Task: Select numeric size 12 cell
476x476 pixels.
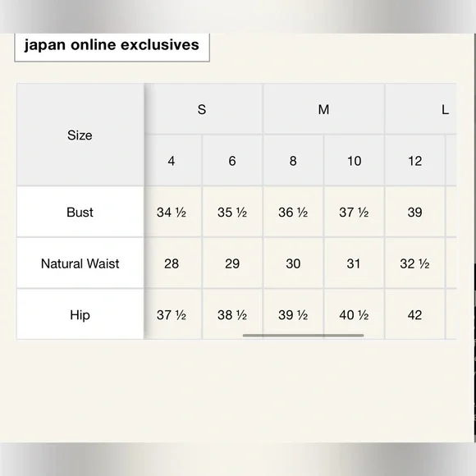Action: (414, 161)
